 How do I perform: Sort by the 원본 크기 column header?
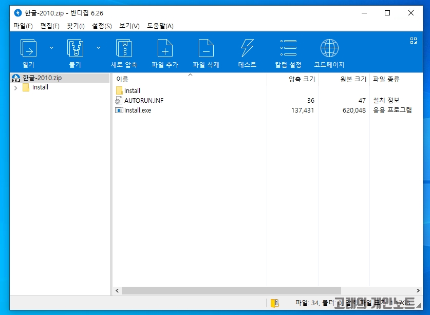[x=353, y=79]
